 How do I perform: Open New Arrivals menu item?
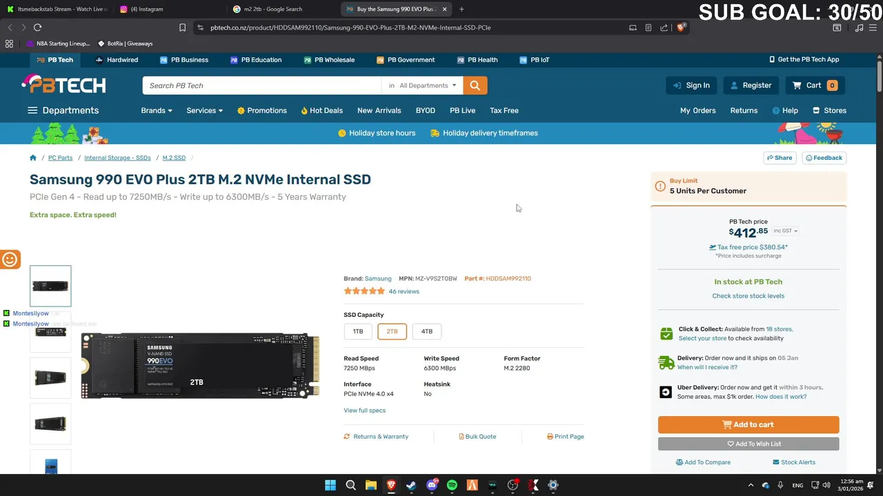click(x=379, y=110)
